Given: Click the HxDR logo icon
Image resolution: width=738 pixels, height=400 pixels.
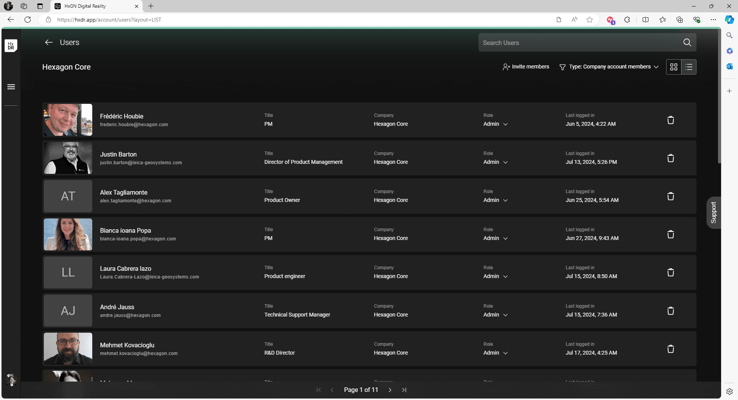Looking at the screenshot, I should [x=11, y=46].
